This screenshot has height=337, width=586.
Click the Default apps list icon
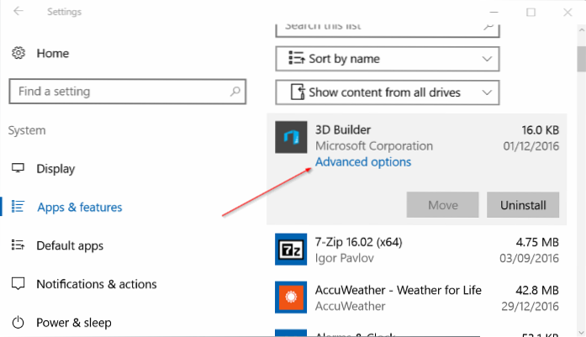pyautogui.click(x=18, y=245)
